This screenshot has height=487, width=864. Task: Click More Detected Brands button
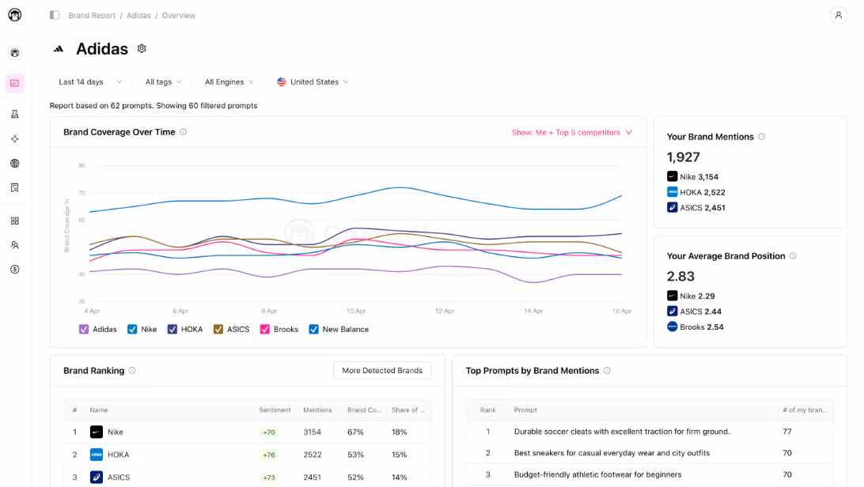point(382,370)
